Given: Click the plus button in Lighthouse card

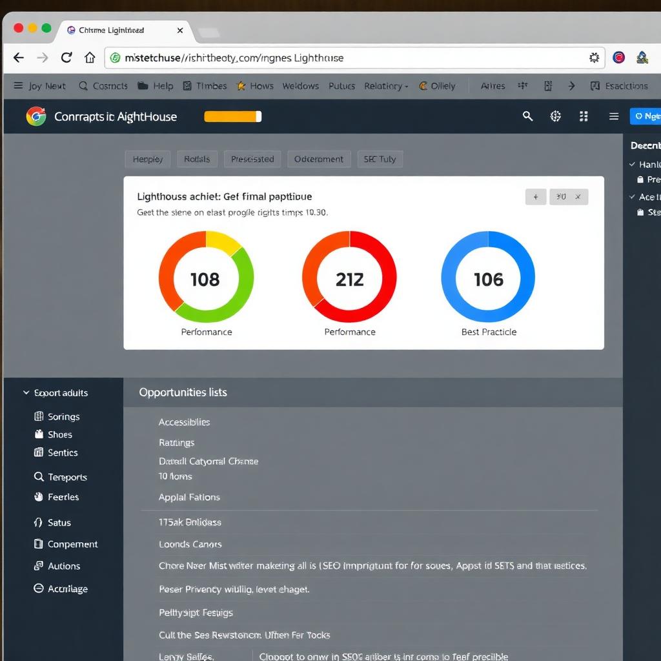Looking at the screenshot, I should 536,197.
